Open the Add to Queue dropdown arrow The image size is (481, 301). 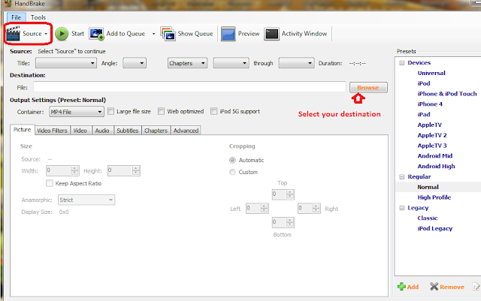(x=153, y=34)
